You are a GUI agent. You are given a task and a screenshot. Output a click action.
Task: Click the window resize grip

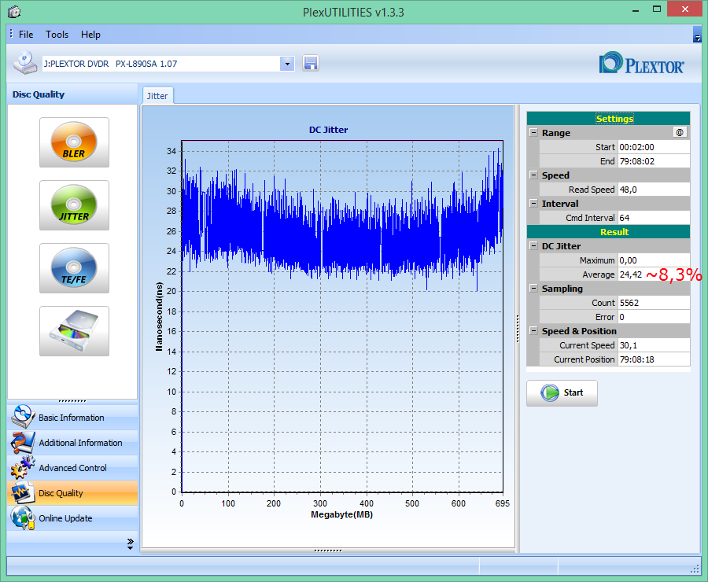click(695, 569)
